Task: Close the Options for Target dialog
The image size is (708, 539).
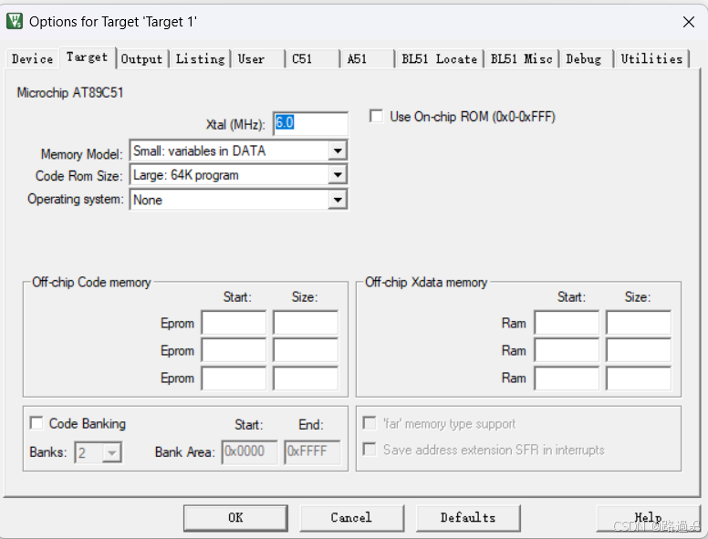Action: (689, 22)
